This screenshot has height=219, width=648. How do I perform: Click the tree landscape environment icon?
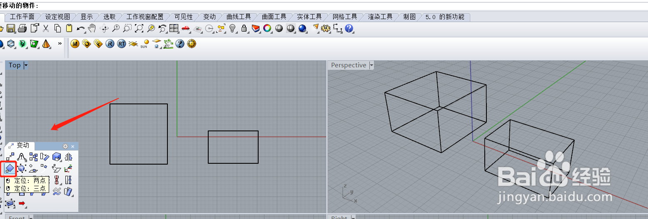click(x=168, y=44)
